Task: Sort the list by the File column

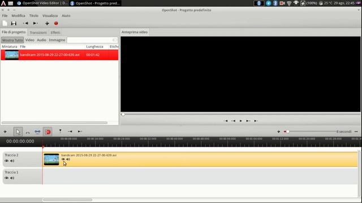Action: click(x=52, y=47)
